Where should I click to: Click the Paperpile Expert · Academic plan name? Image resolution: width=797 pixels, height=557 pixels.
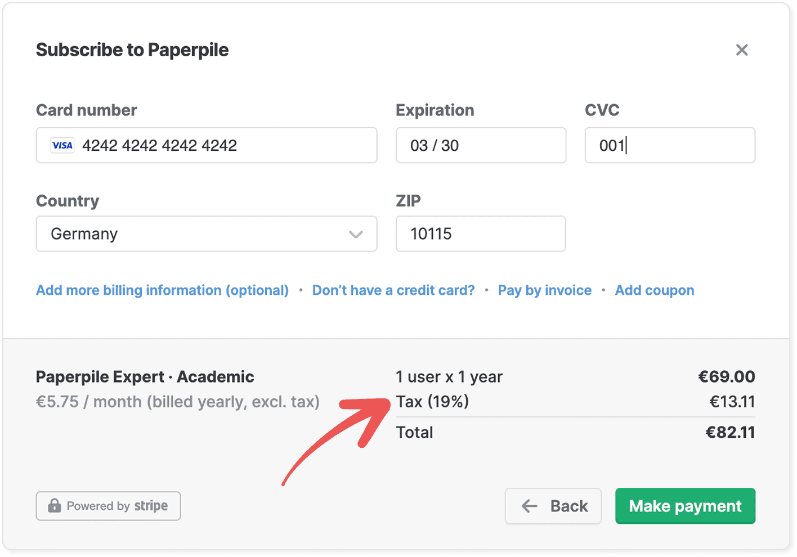pyautogui.click(x=145, y=377)
